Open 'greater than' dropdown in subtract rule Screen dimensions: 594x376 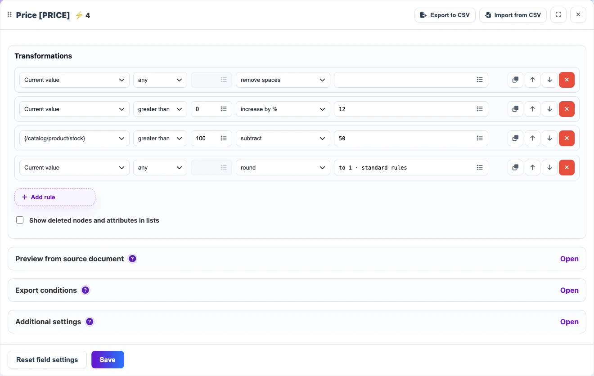tap(160, 138)
